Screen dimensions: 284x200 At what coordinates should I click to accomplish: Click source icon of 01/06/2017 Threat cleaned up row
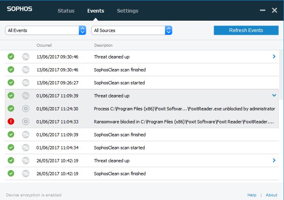(26, 96)
